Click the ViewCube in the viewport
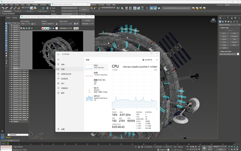 tap(214, 20)
